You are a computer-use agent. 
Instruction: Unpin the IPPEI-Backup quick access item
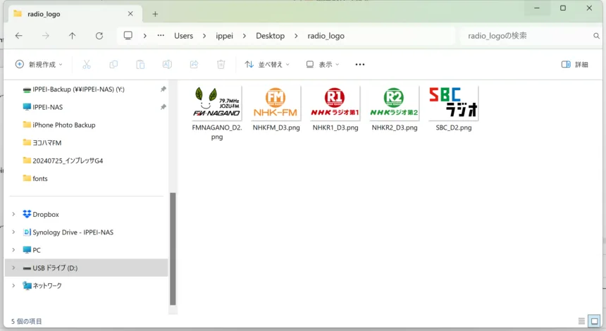tap(163, 89)
